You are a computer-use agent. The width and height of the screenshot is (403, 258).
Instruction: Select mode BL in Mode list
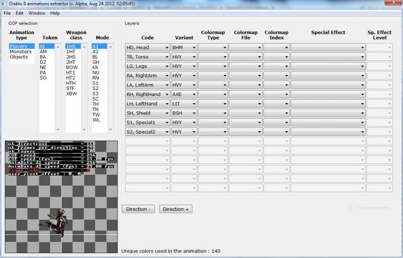(x=99, y=57)
